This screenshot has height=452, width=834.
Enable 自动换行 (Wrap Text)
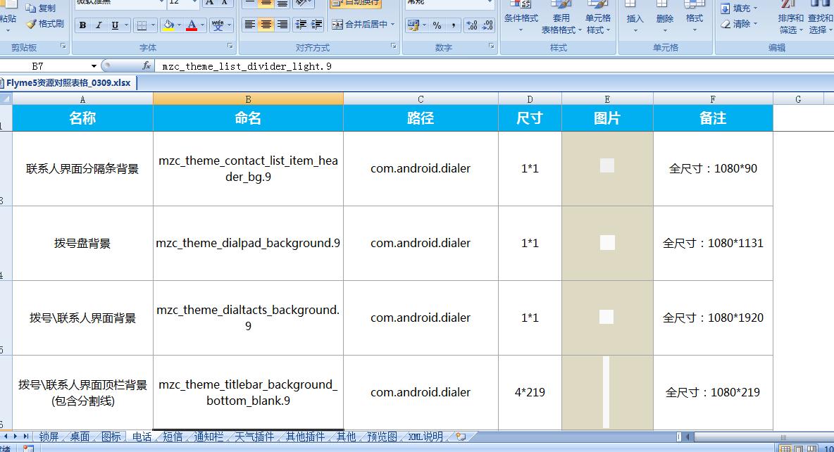[x=355, y=4]
